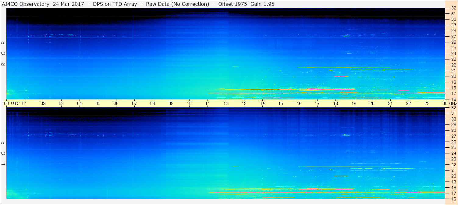Click the 03 hour tick on time axis

pos(61,103)
